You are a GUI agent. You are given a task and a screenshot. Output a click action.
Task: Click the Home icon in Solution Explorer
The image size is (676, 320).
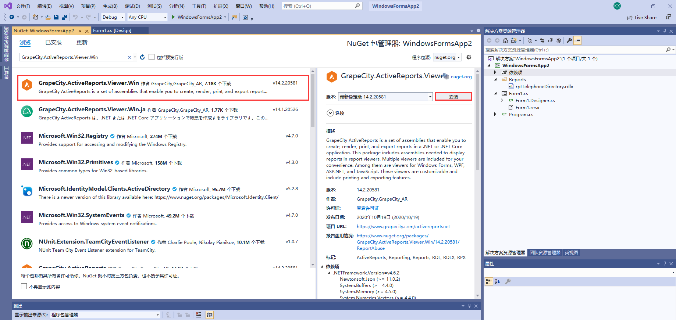[x=505, y=40]
